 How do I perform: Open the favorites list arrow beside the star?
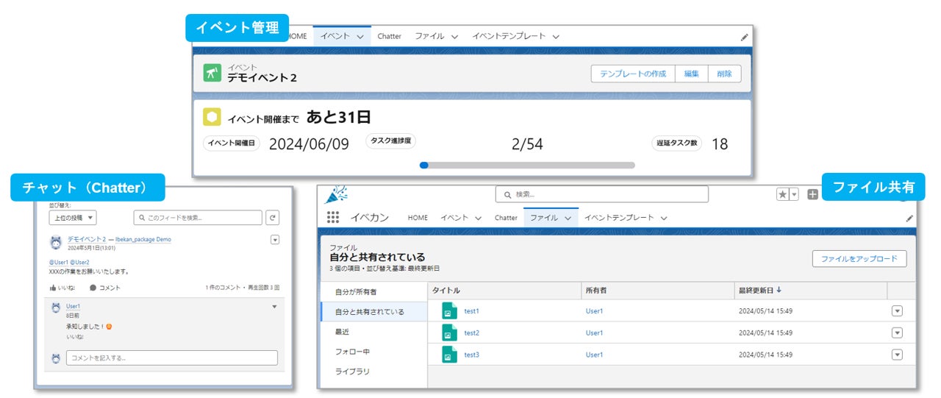point(794,194)
